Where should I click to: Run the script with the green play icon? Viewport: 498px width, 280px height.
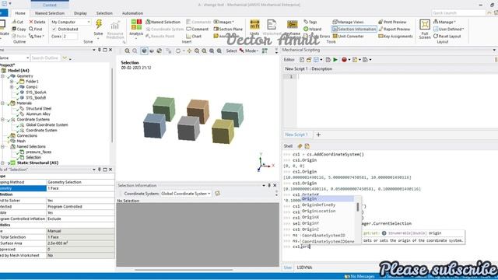click(335, 60)
